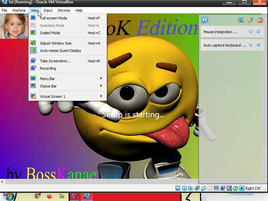Screen dimensions: 268x201
Task: Click the display status indicator icon
Action: (216, 188)
